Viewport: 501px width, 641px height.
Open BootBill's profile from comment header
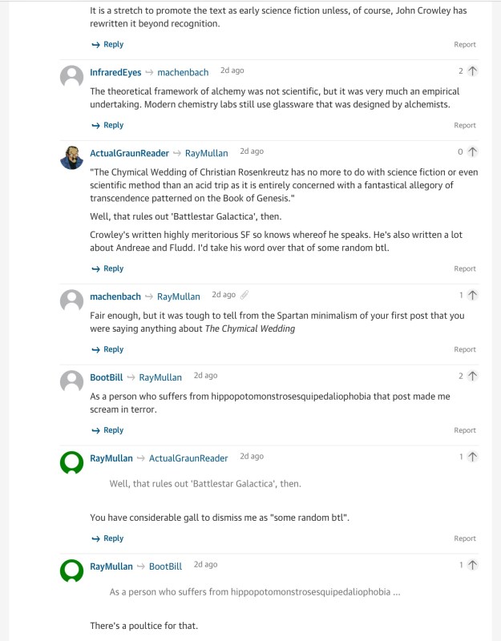tap(106, 377)
